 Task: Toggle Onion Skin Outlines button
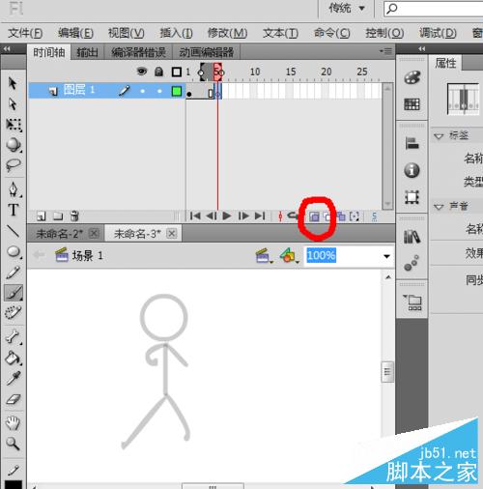[x=327, y=216]
